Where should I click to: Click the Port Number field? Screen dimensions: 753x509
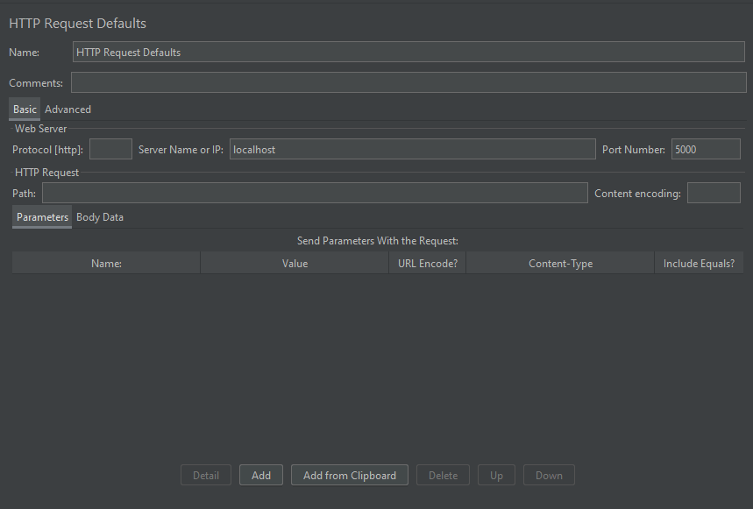tap(706, 149)
